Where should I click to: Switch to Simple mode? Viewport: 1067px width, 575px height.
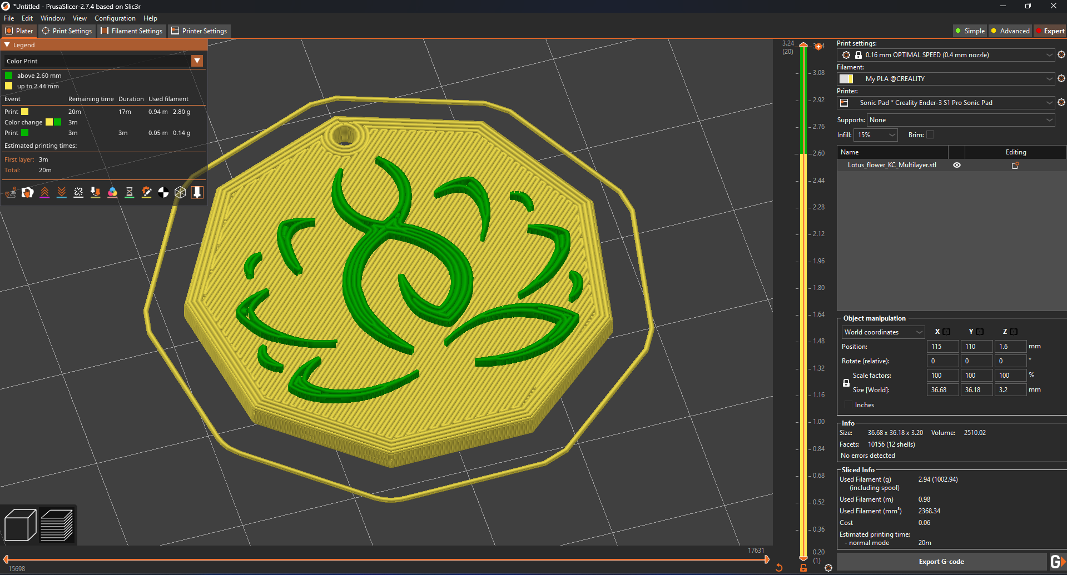(x=970, y=31)
